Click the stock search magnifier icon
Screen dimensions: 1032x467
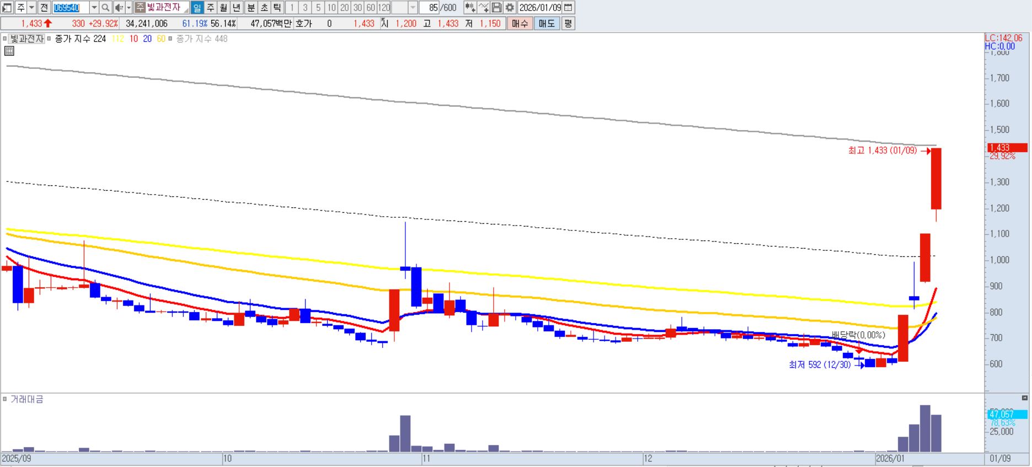106,8
